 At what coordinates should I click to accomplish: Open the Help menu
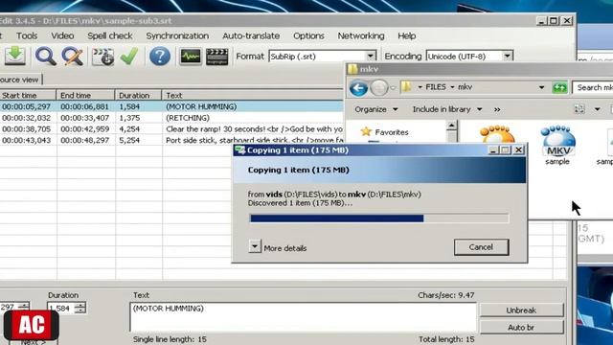point(406,36)
